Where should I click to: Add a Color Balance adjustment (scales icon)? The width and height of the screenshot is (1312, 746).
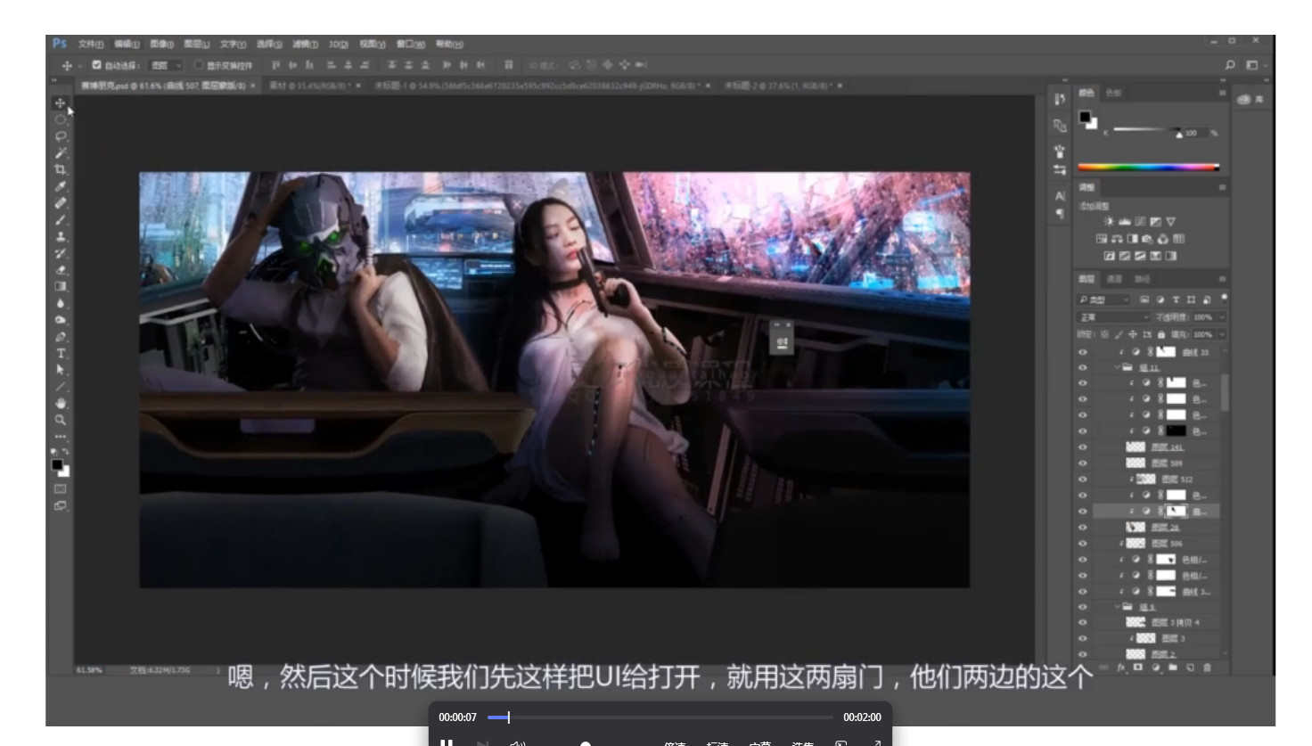click(x=1117, y=239)
